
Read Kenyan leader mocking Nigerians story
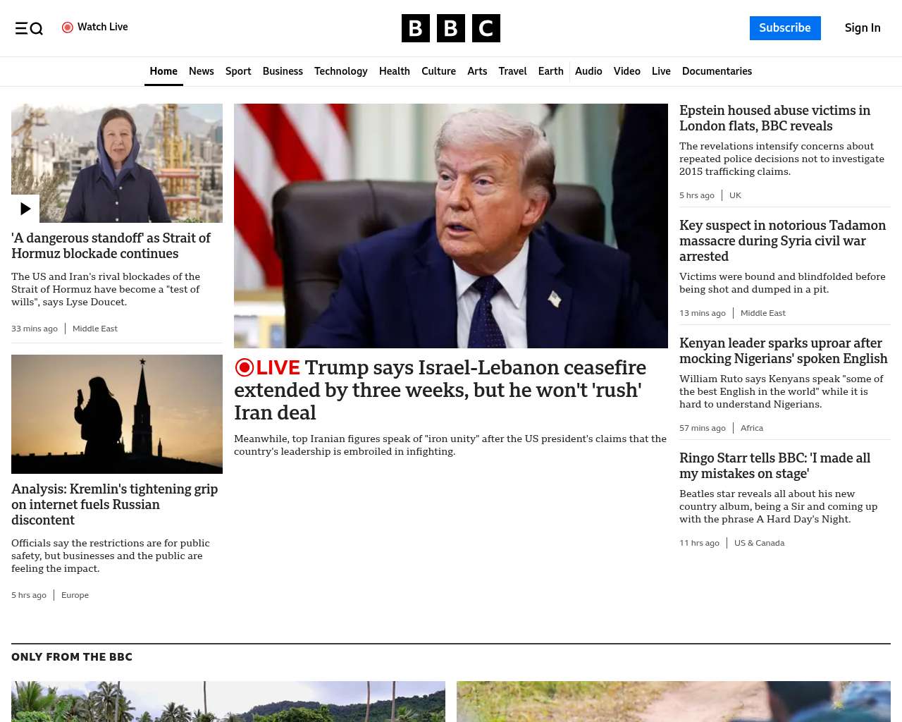[x=783, y=351]
